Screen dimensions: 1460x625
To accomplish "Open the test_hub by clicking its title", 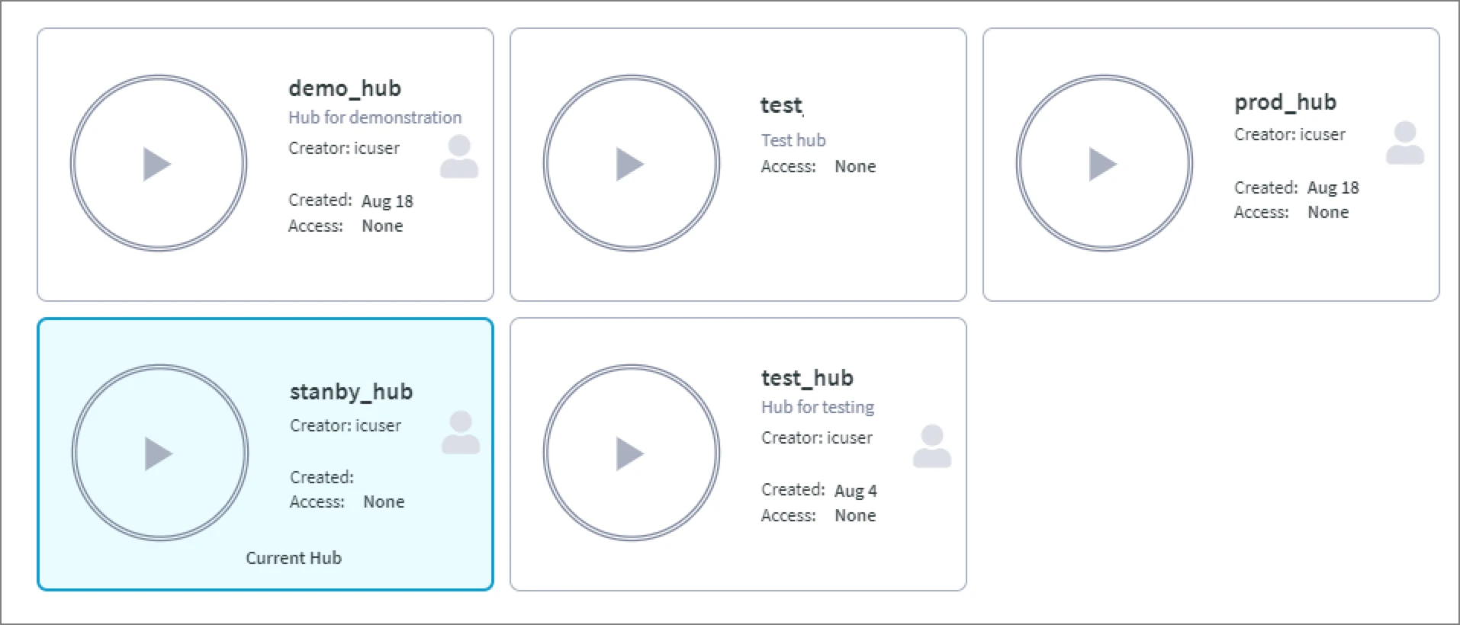I will click(x=807, y=377).
